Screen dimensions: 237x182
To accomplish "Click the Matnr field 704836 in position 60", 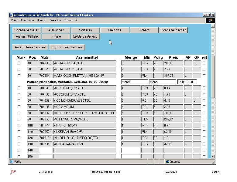I will pyautogui.click(x=46, y=100).
